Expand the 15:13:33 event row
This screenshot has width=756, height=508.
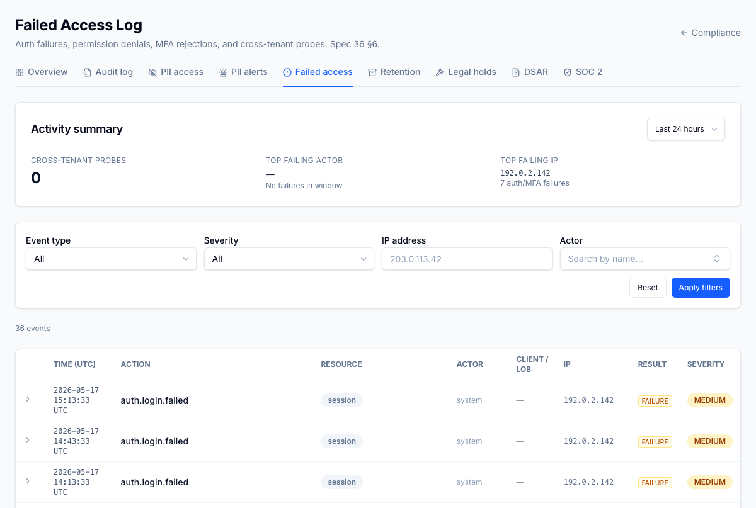28,399
